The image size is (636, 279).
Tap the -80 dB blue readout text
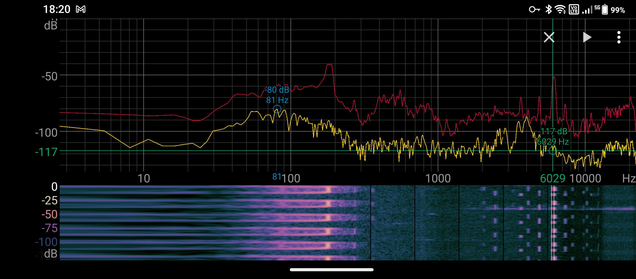(x=277, y=90)
